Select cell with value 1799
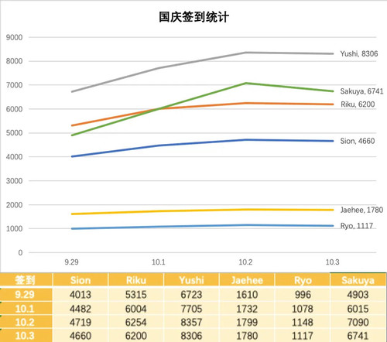Screen dimensions: 387x342 (247, 322)
